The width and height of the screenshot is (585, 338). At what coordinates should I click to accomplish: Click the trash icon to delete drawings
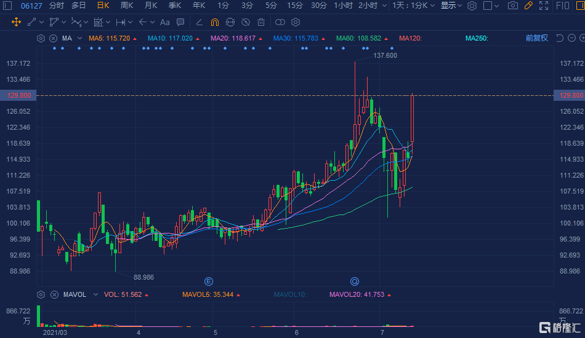pos(261,22)
